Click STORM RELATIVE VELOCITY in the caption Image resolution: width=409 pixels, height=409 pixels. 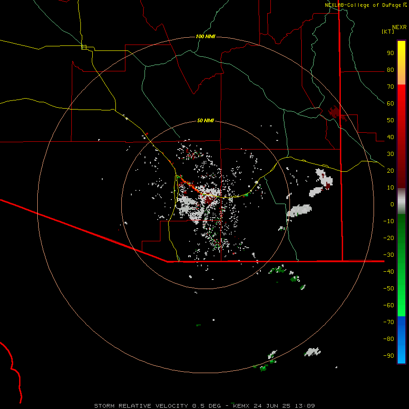click(x=141, y=406)
